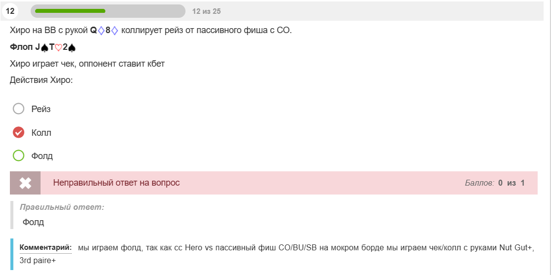Click the question number 12 circle badge
Image resolution: width=551 pixels, height=275 pixels.
[x=10, y=11]
